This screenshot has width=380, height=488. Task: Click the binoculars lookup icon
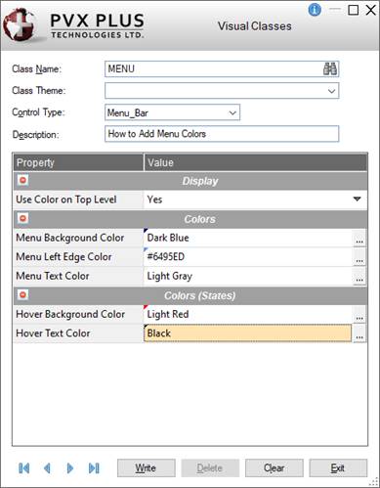[330, 68]
